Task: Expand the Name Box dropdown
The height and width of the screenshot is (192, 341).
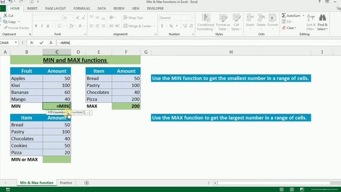Action: (x=16, y=43)
